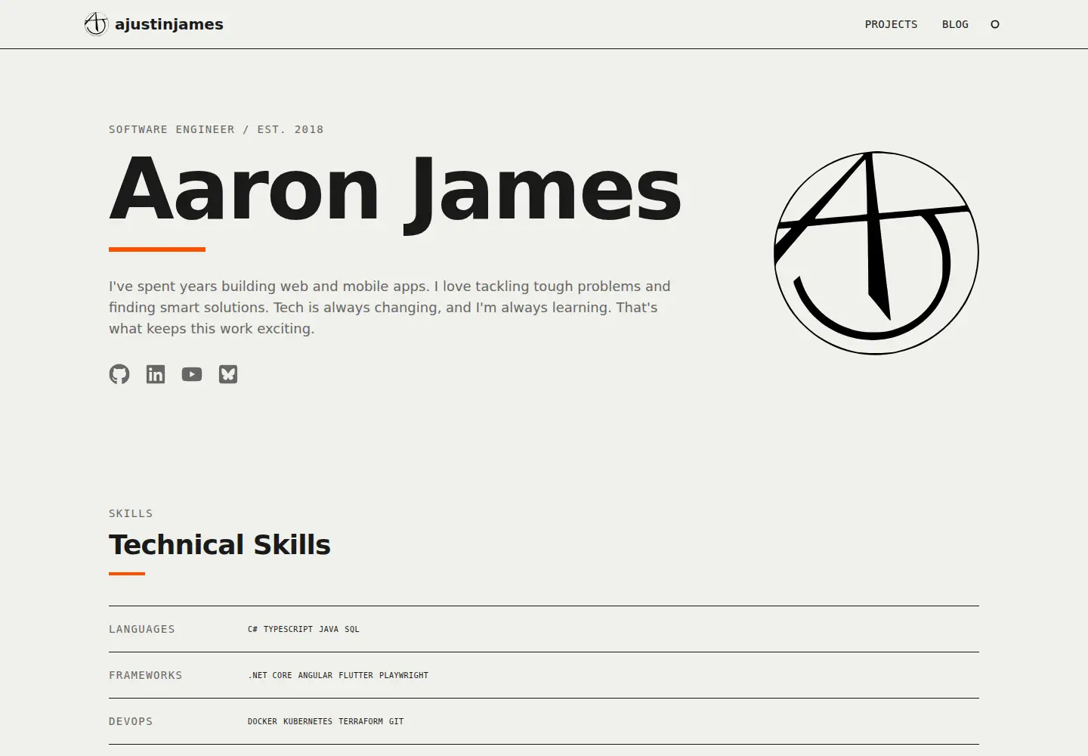Click the PLAYWRIGHT skill tag
The height and width of the screenshot is (756, 1088).
(x=403, y=675)
